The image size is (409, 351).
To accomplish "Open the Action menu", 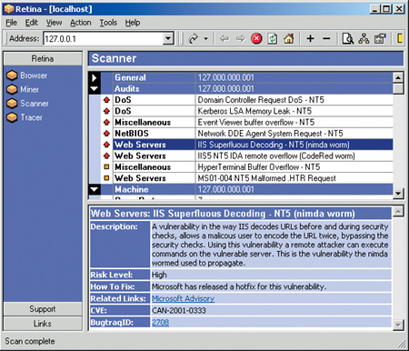I will (x=81, y=23).
